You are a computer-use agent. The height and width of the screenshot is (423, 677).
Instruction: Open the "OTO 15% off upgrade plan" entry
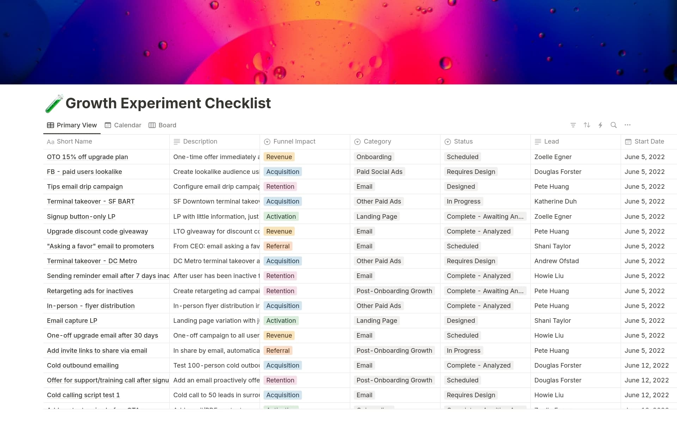(x=87, y=157)
